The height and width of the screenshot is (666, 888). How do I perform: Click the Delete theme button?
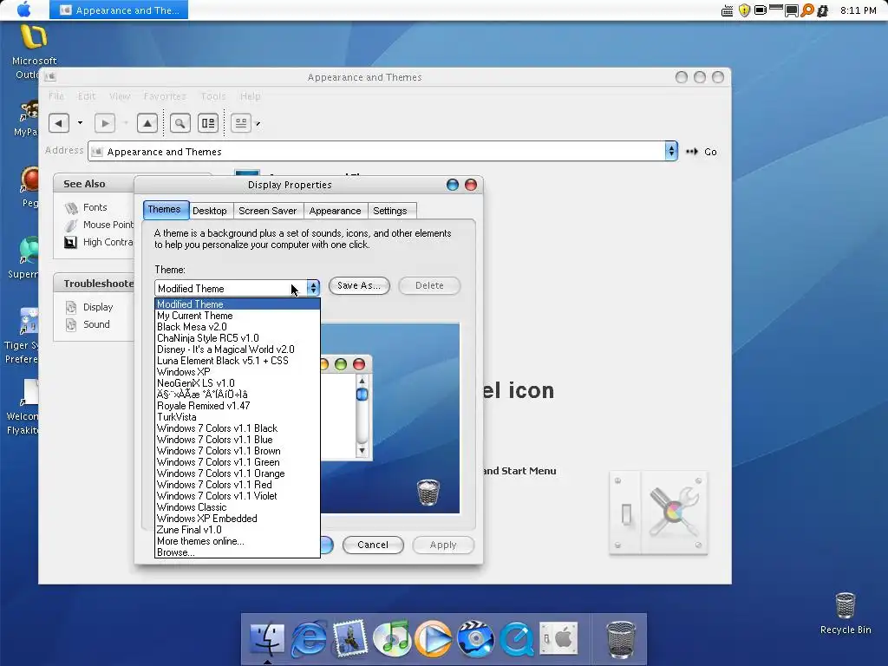pyautogui.click(x=429, y=285)
